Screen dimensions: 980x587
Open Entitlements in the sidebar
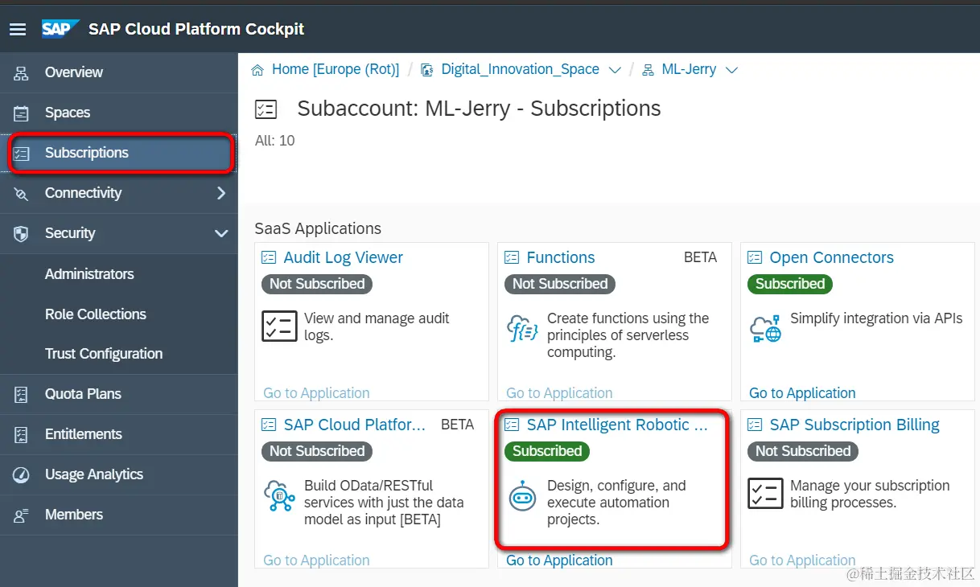(x=119, y=435)
